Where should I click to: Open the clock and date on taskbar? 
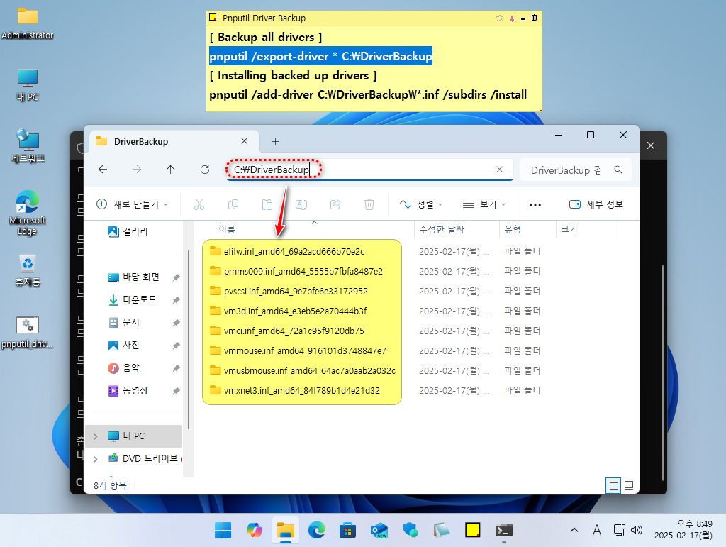pyautogui.click(x=683, y=530)
